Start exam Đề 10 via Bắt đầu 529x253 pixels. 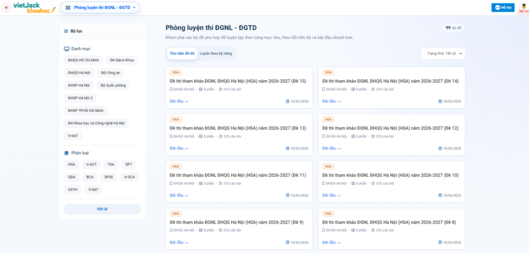tap(331, 195)
